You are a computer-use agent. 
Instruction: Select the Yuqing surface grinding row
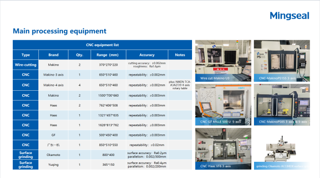click(102, 165)
